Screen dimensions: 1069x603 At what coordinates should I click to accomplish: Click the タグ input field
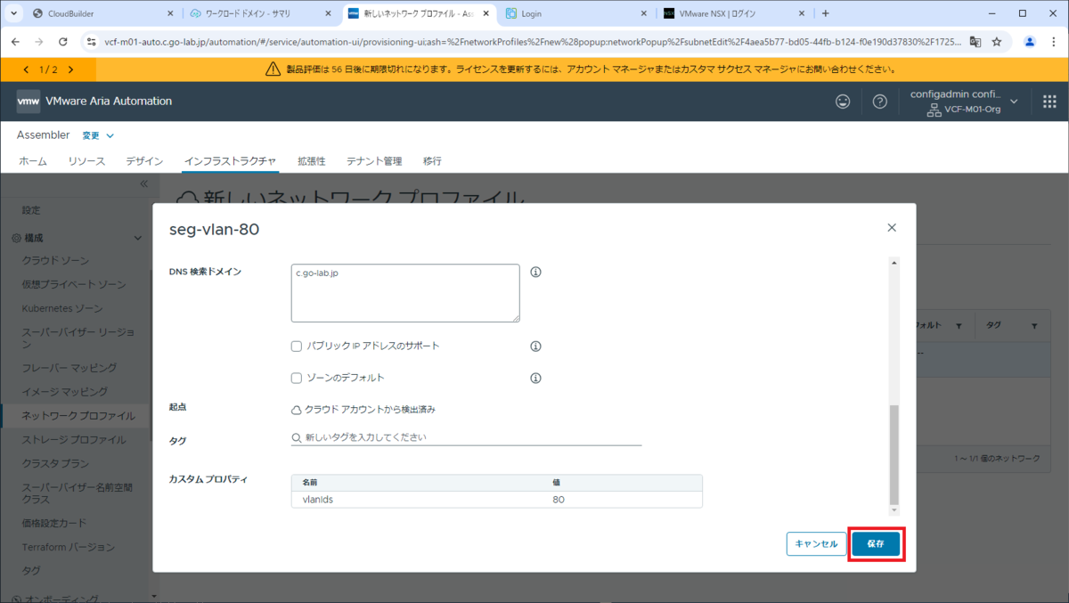[466, 438]
